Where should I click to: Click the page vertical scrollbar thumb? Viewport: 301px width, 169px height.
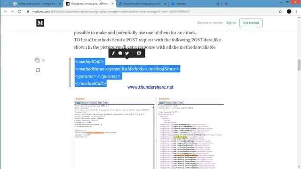[x=299, y=65]
